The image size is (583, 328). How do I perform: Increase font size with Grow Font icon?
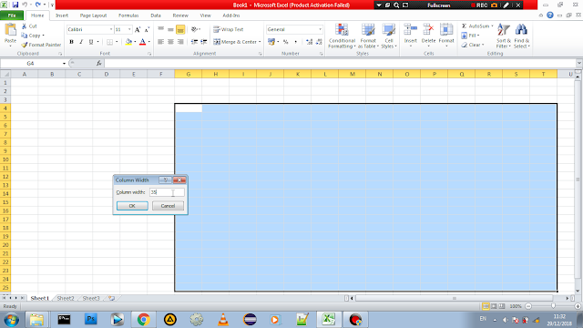138,29
